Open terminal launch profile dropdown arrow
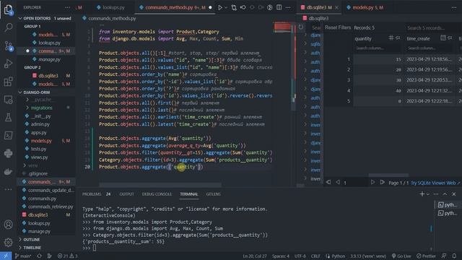Viewport: 462px width, 260px height. 428,194
